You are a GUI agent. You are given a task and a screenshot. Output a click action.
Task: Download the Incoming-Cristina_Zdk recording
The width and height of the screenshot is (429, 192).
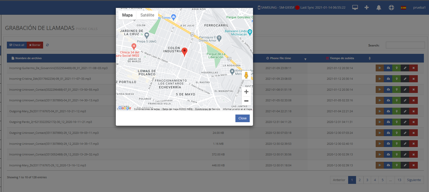388,79
